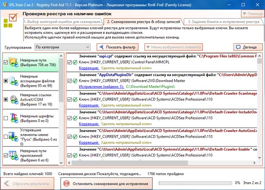Select the invalid file associations category icon
The image size is (265, 190).
tap(13, 80)
